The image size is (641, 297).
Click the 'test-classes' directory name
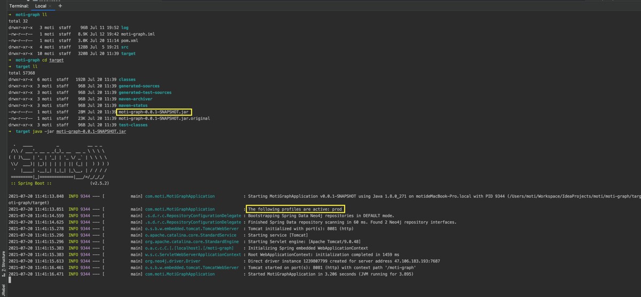point(133,125)
